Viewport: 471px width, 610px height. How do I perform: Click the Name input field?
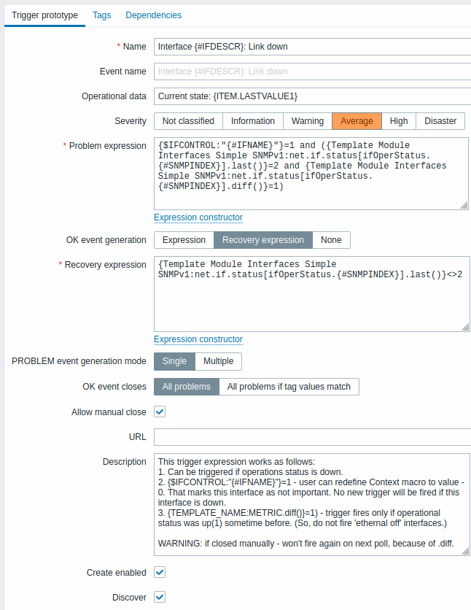(313, 47)
